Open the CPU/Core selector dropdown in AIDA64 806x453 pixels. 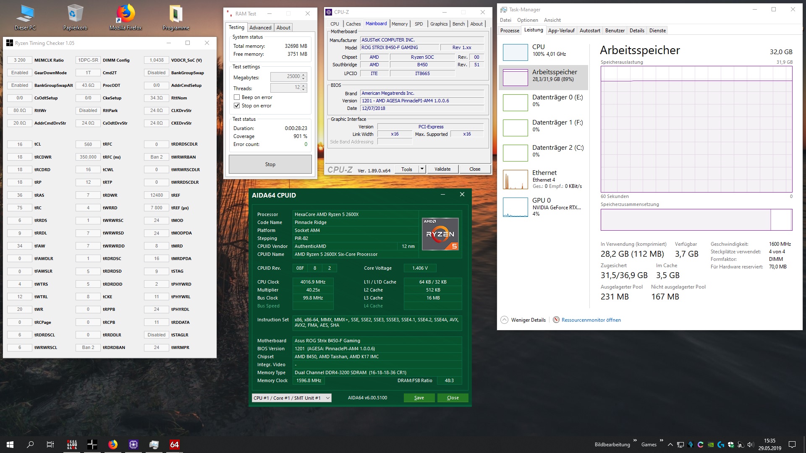coord(292,398)
